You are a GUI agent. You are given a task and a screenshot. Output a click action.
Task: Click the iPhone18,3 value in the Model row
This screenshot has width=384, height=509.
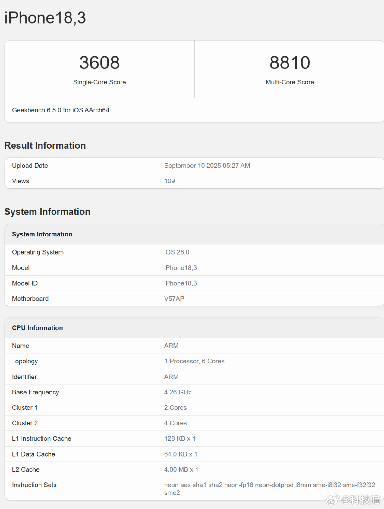click(x=180, y=268)
